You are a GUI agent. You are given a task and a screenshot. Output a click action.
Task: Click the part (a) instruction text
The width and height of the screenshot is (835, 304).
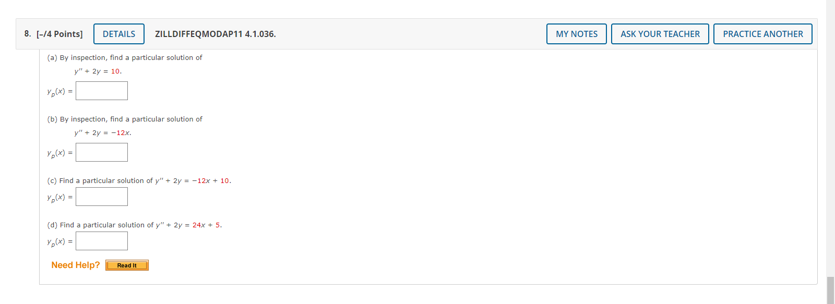[x=125, y=57]
